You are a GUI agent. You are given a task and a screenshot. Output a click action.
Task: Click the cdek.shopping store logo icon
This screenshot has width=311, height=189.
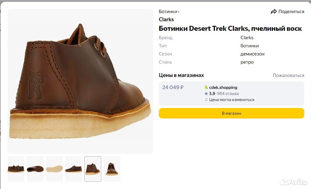coord(206,87)
